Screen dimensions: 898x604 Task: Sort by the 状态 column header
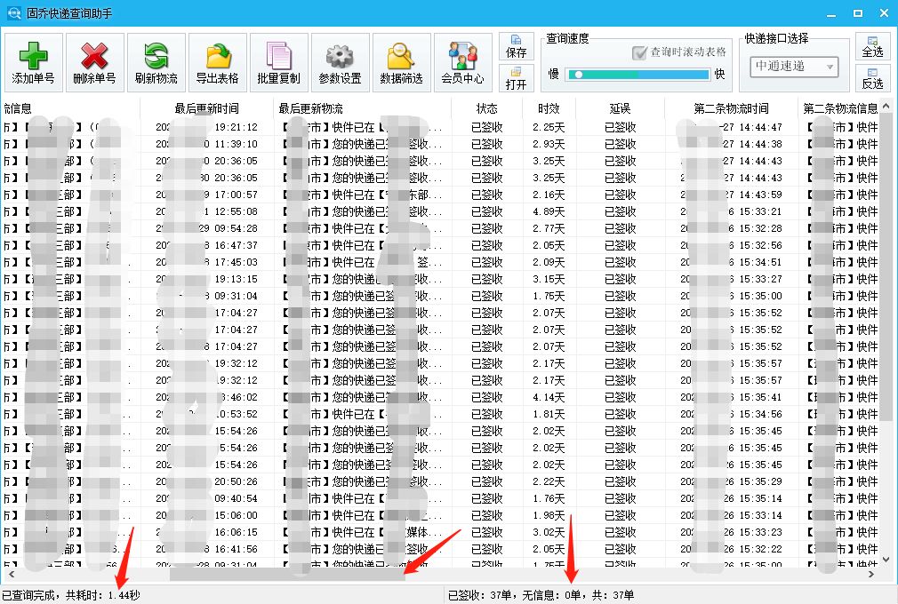pyautogui.click(x=487, y=107)
